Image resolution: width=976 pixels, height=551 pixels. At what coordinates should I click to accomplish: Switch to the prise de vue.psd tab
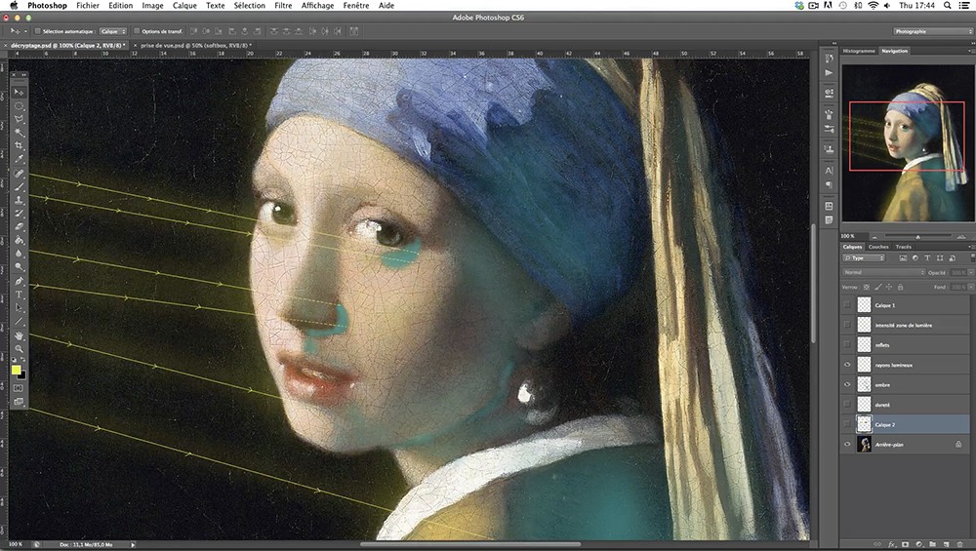coord(194,46)
